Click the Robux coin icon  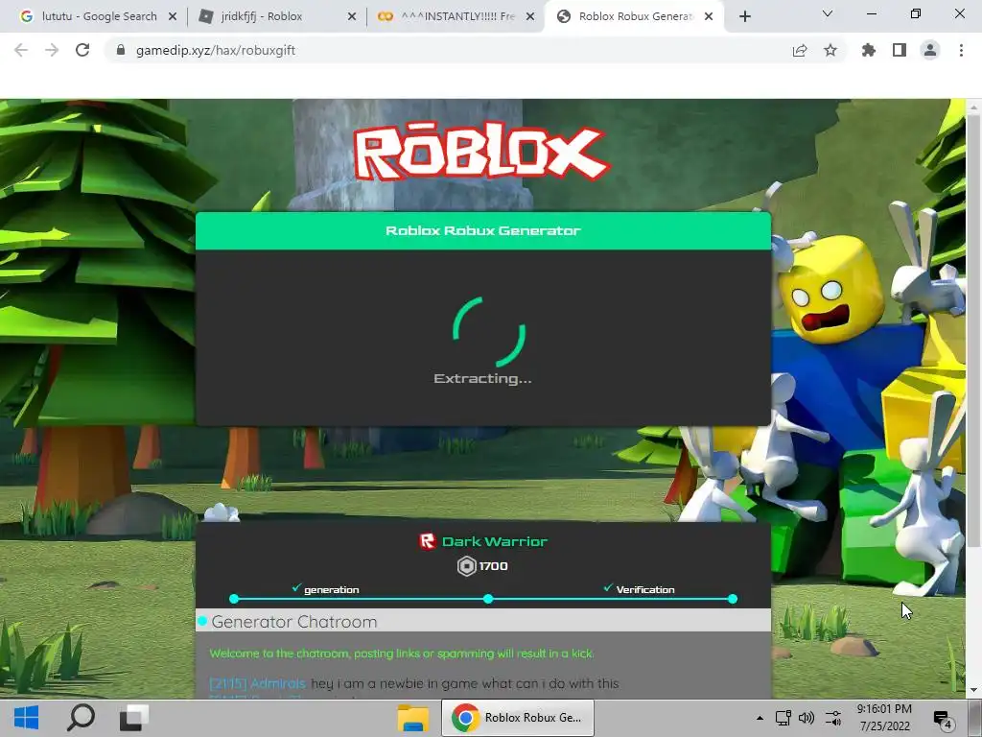click(467, 566)
